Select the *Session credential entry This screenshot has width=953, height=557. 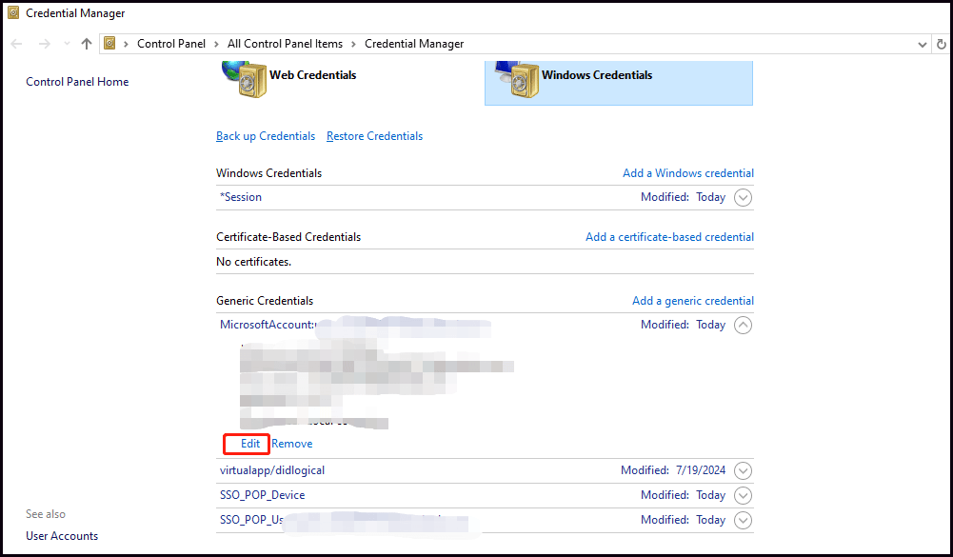241,197
